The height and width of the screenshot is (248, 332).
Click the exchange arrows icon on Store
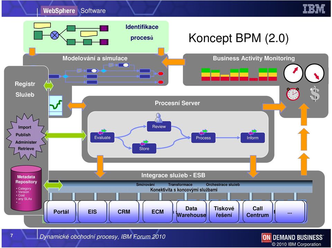144,143
